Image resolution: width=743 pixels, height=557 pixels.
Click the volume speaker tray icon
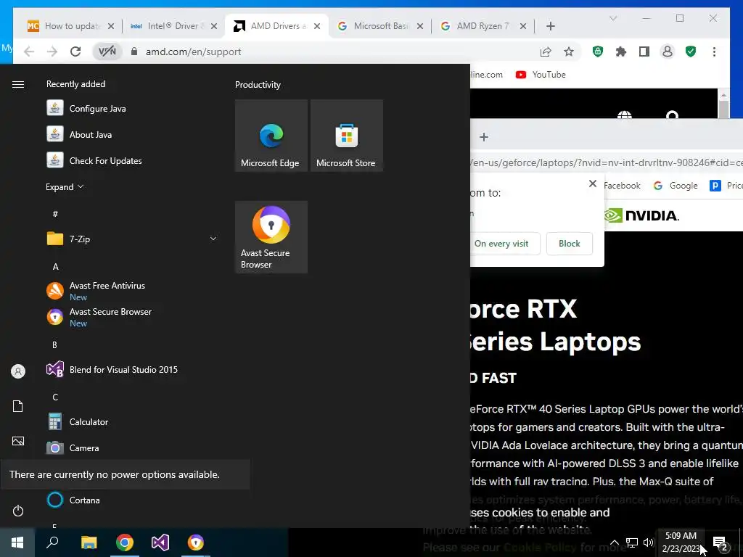[x=648, y=542]
